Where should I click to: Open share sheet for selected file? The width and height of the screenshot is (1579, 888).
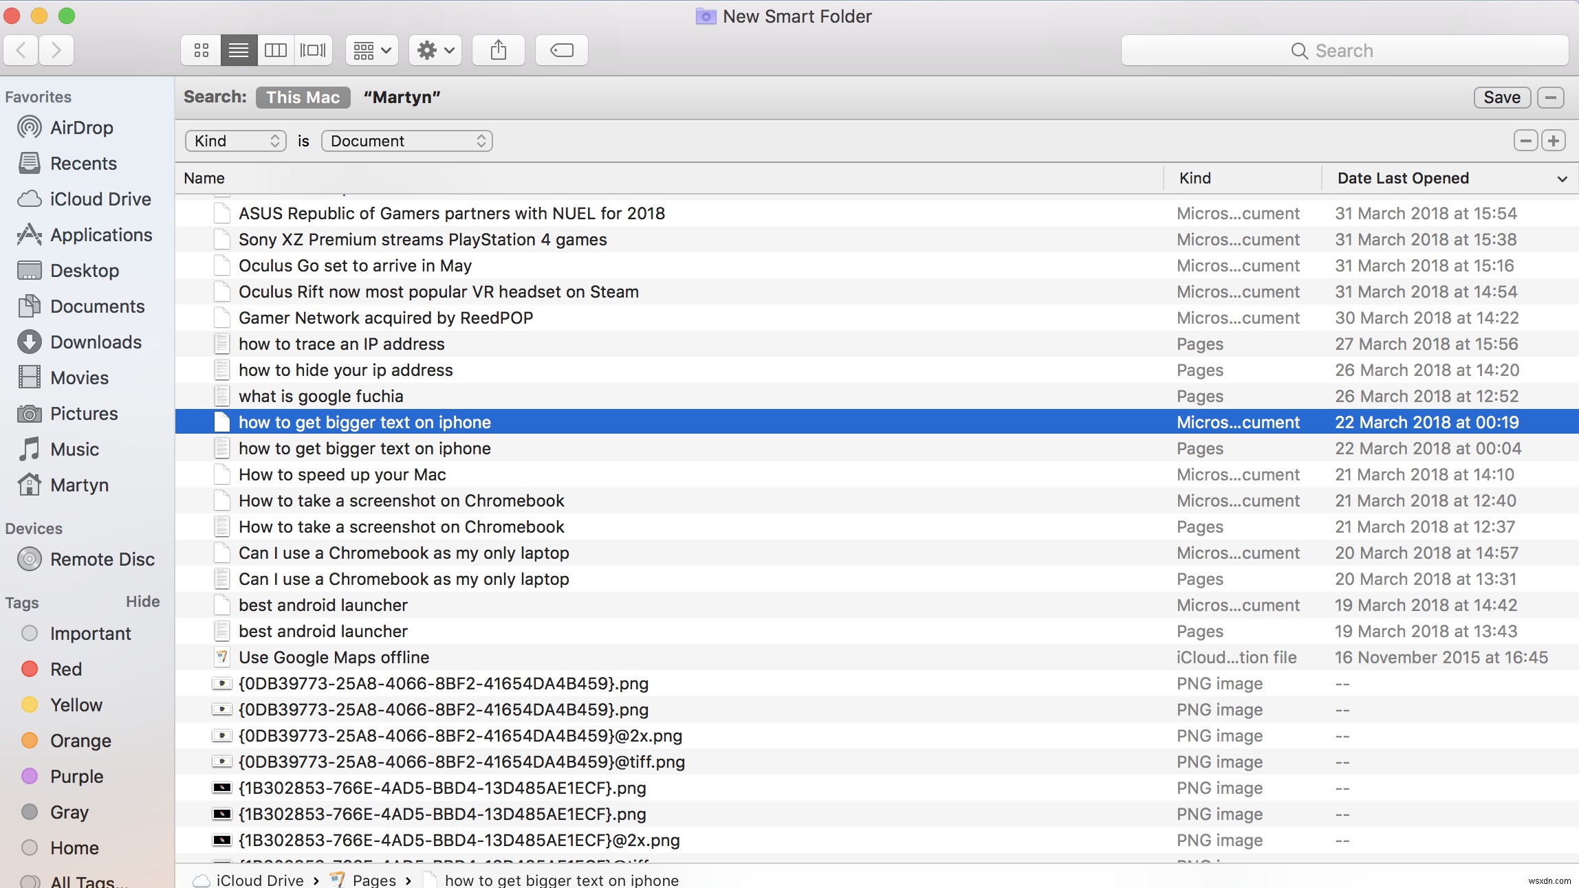(x=498, y=49)
